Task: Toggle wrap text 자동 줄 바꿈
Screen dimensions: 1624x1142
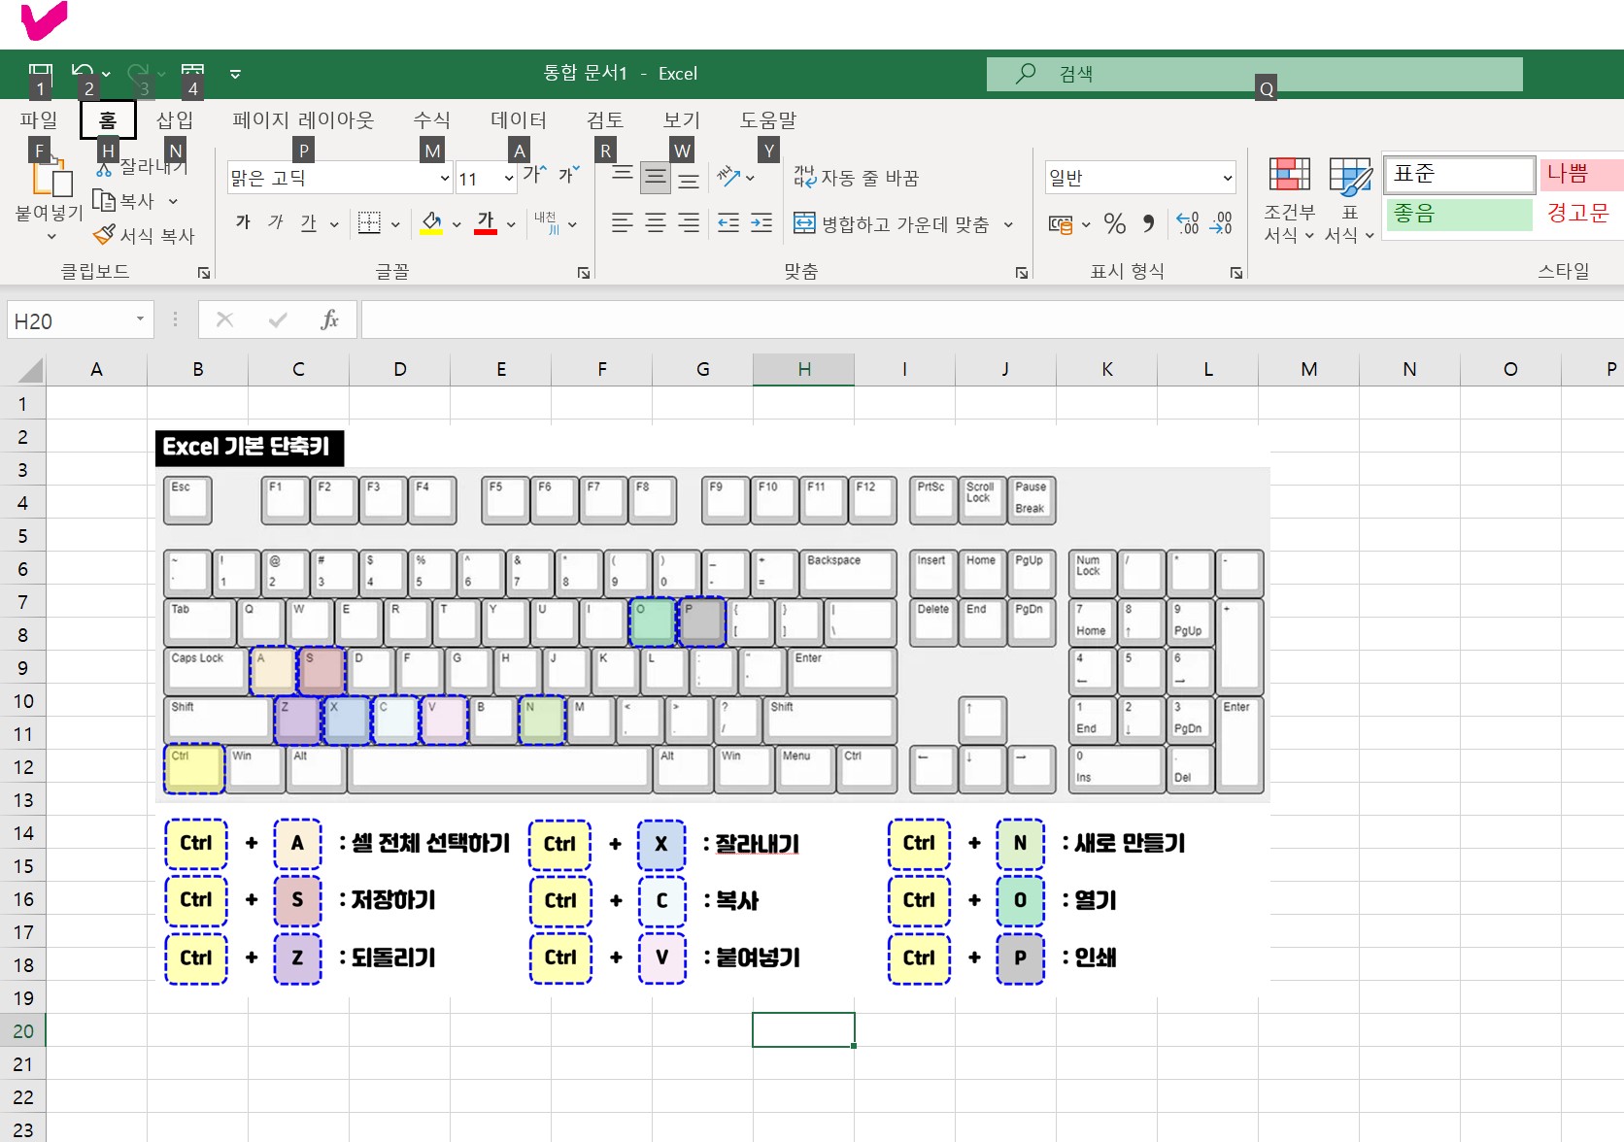Action: pyautogui.click(x=856, y=178)
